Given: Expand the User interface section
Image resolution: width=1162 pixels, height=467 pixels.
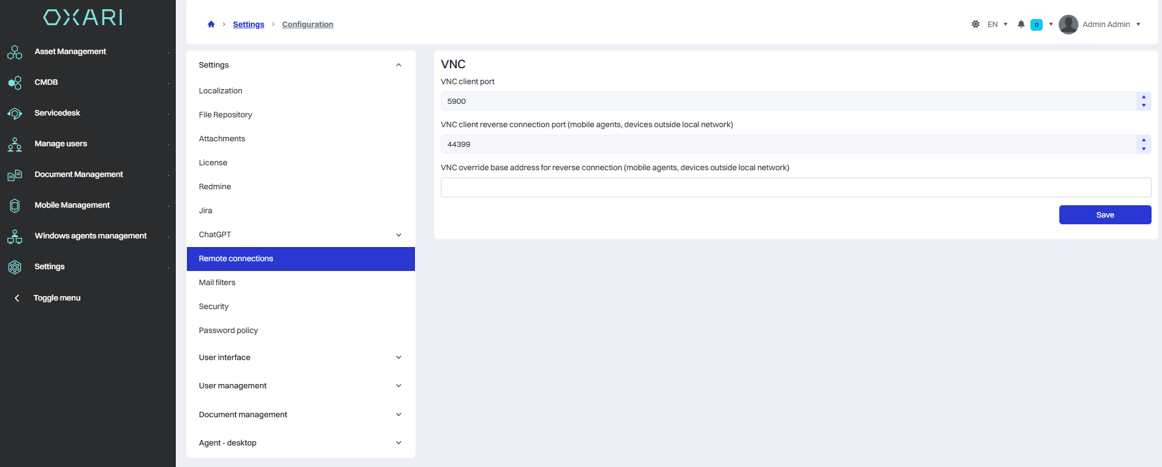Looking at the screenshot, I should tap(398, 358).
